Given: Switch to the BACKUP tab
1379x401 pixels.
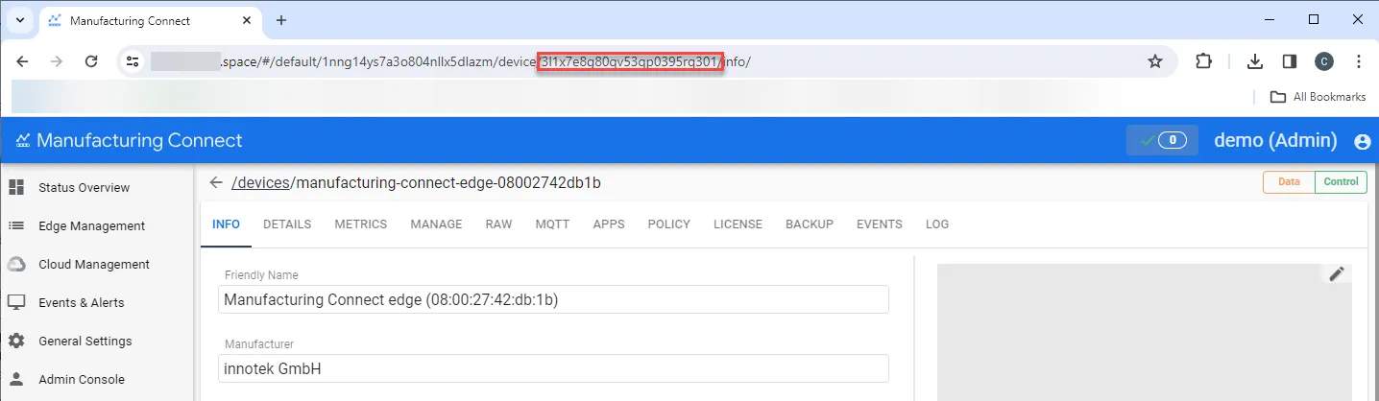Looking at the screenshot, I should tap(810, 224).
